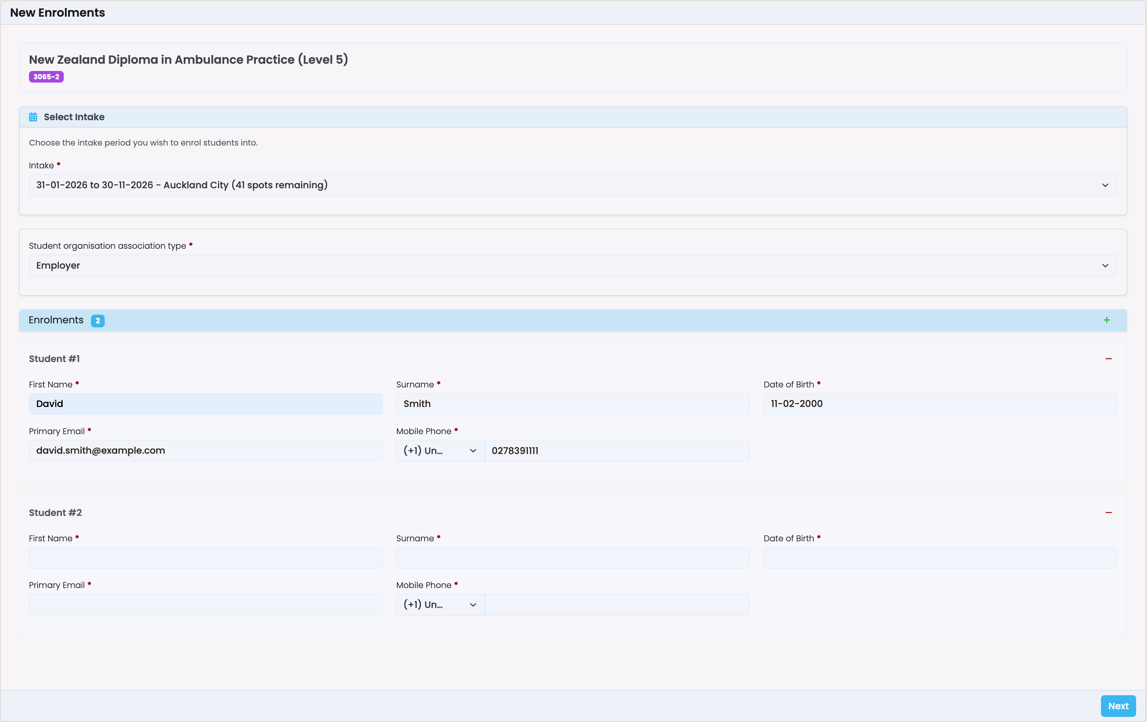The height and width of the screenshot is (722, 1147).
Task: Click Student #1 Date of Birth field
Action: click(x=940, y=404)
